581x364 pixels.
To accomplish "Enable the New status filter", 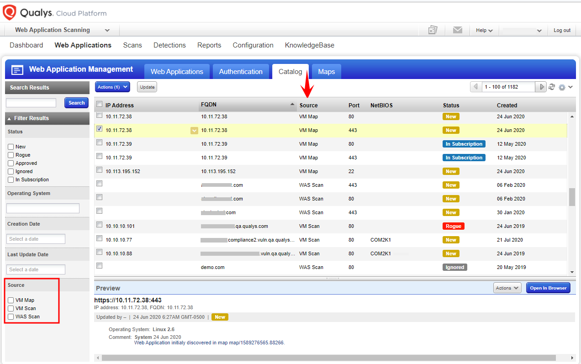I will (x=11, y=147).
